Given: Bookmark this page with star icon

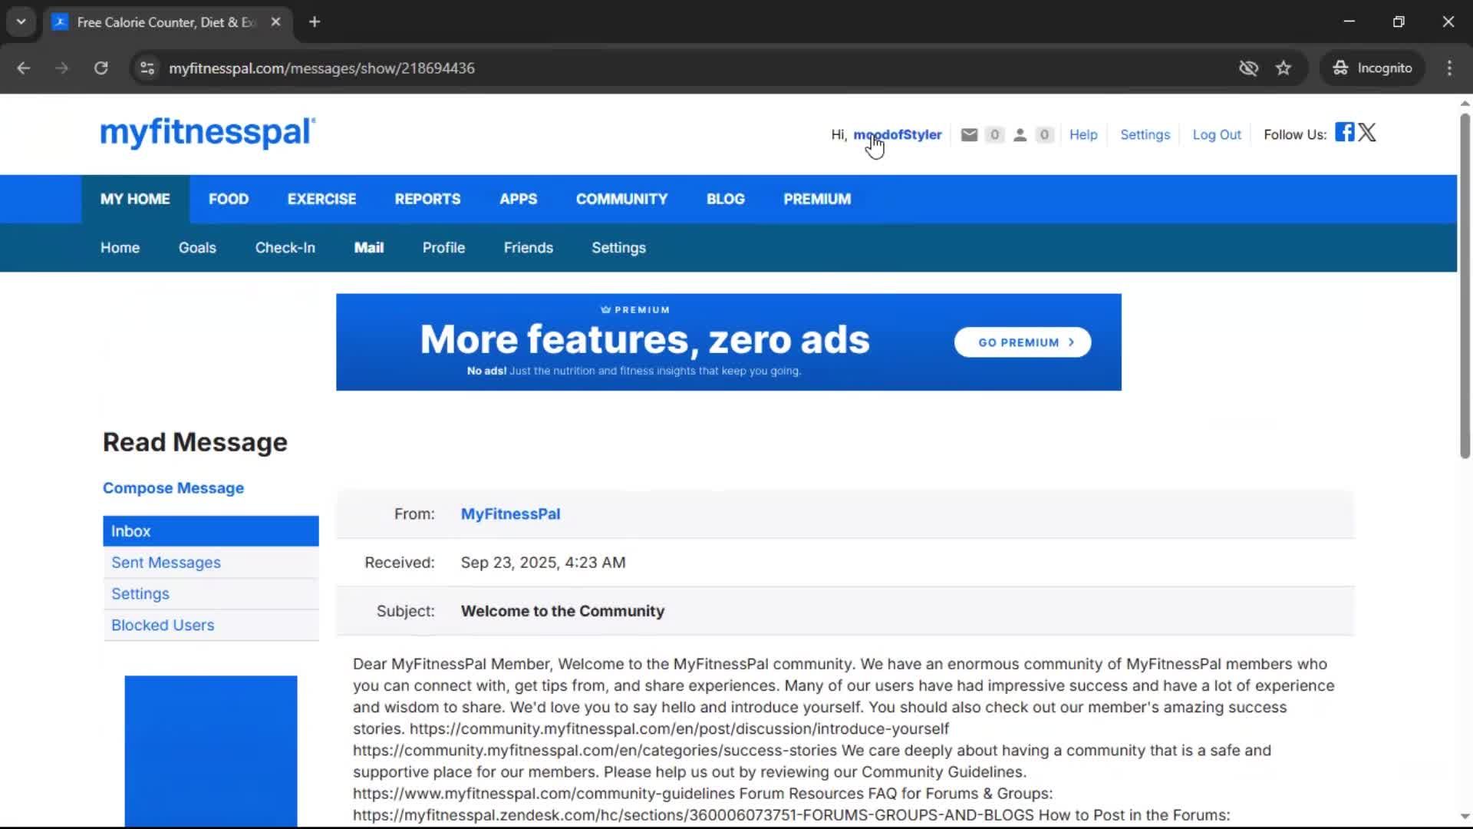Looking at the screenshot, I should click(x=1284, y=68).
